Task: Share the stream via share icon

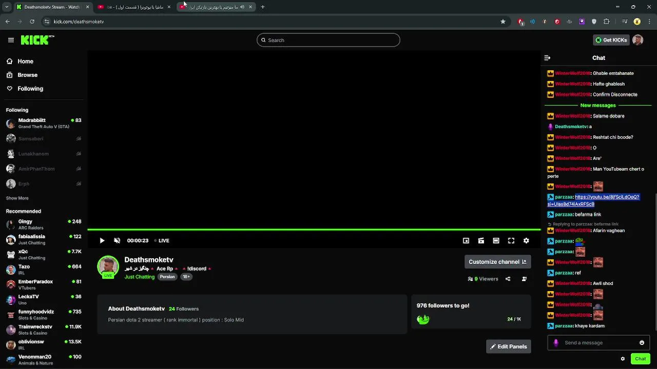Action: point(508,279)
